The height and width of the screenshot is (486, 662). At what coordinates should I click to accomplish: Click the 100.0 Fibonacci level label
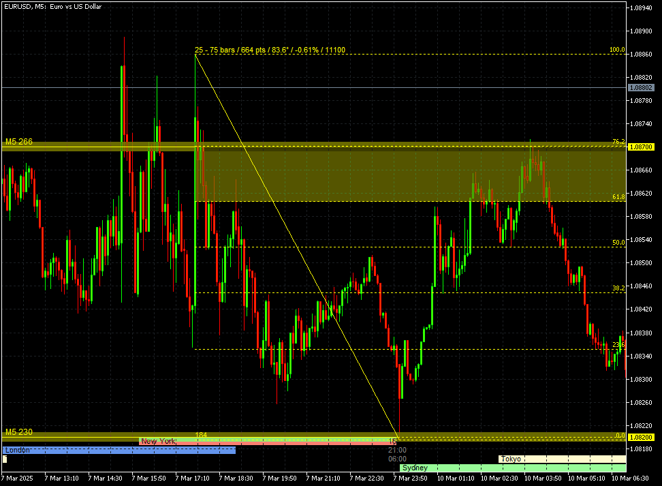pos(617,50)
